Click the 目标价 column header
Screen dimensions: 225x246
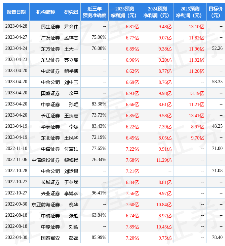(216, 12)
